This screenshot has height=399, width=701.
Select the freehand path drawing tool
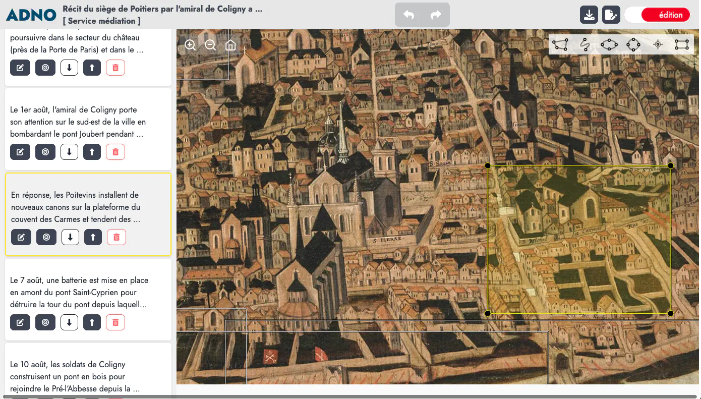click(x=585, y=45)
